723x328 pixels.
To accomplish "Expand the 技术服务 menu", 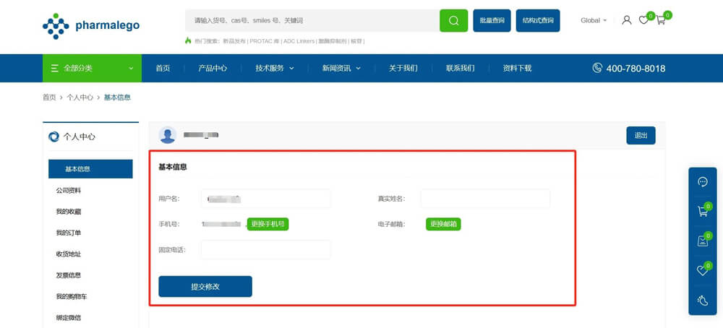I will [x=275, y=68].
